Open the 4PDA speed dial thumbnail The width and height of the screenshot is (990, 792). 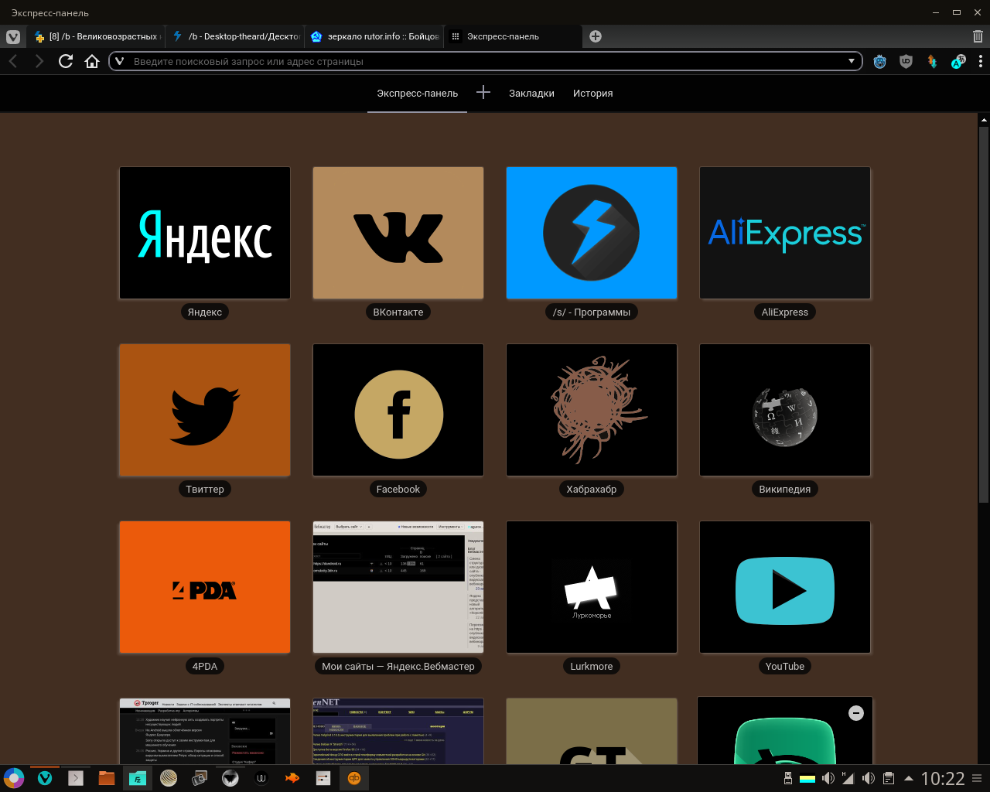coord(205,587)
